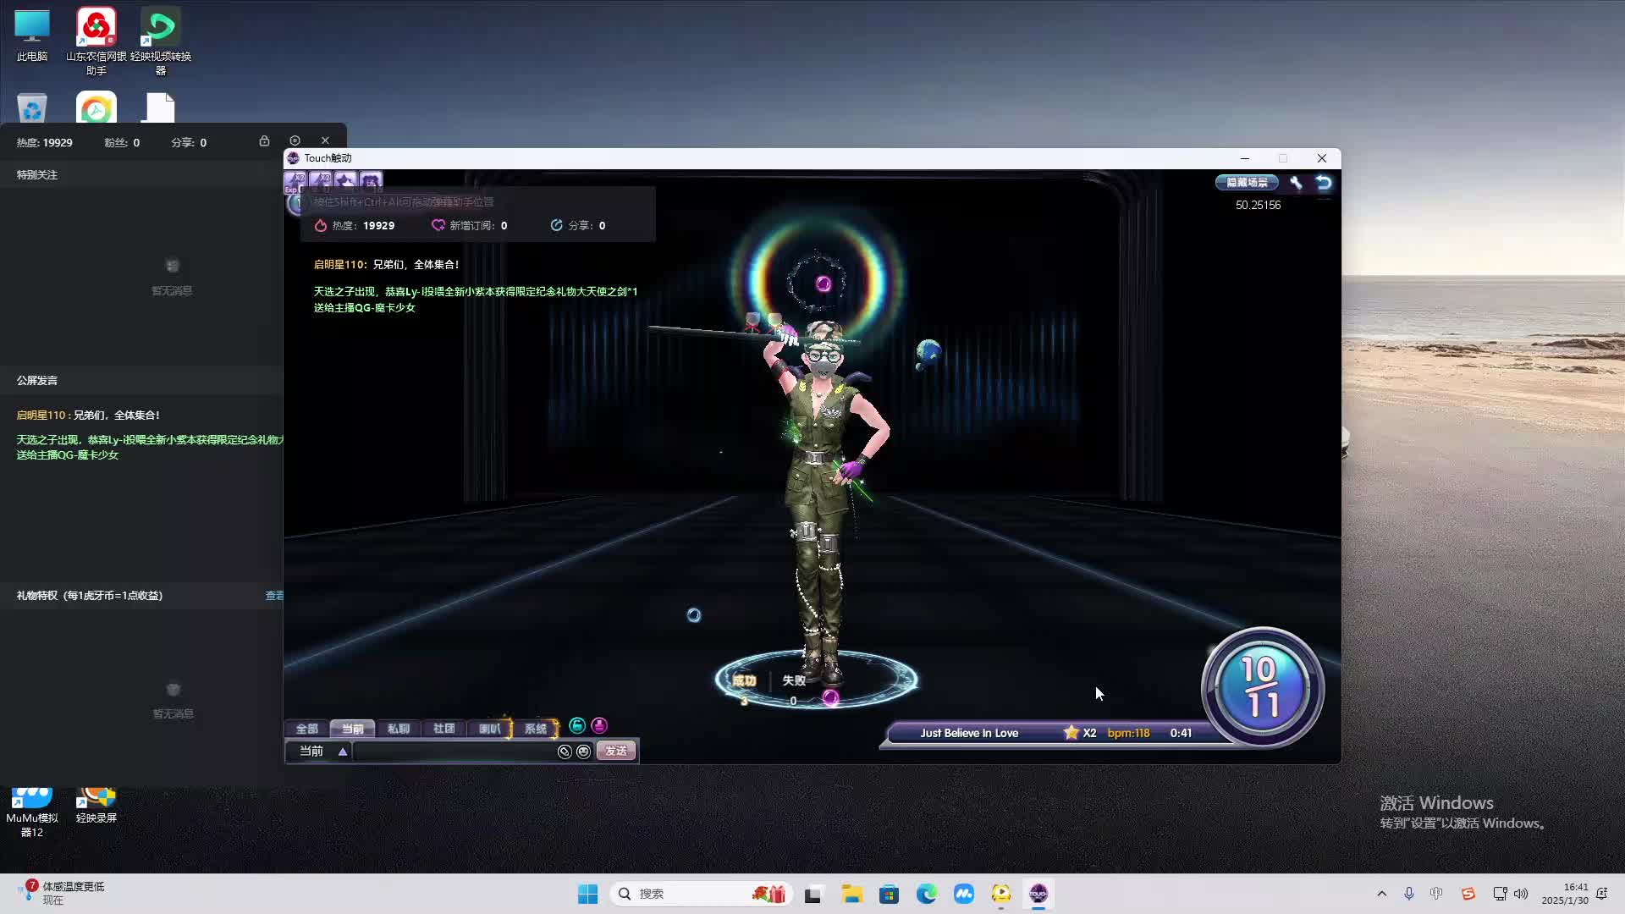Screen dimensions: 1625x914
Task: Click the Touch game icon in taskbar
Action: [x=1038, y=894]
